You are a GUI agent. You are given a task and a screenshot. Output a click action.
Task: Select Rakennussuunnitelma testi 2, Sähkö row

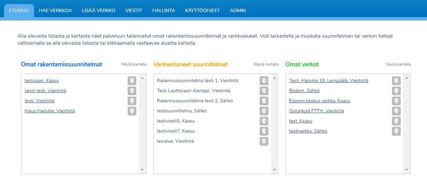click(x=195, y=101)
